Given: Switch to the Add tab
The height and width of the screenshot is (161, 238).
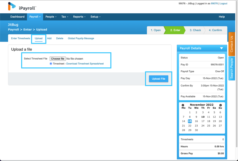Looking at the screenshot, I should [x=49, y=38].
